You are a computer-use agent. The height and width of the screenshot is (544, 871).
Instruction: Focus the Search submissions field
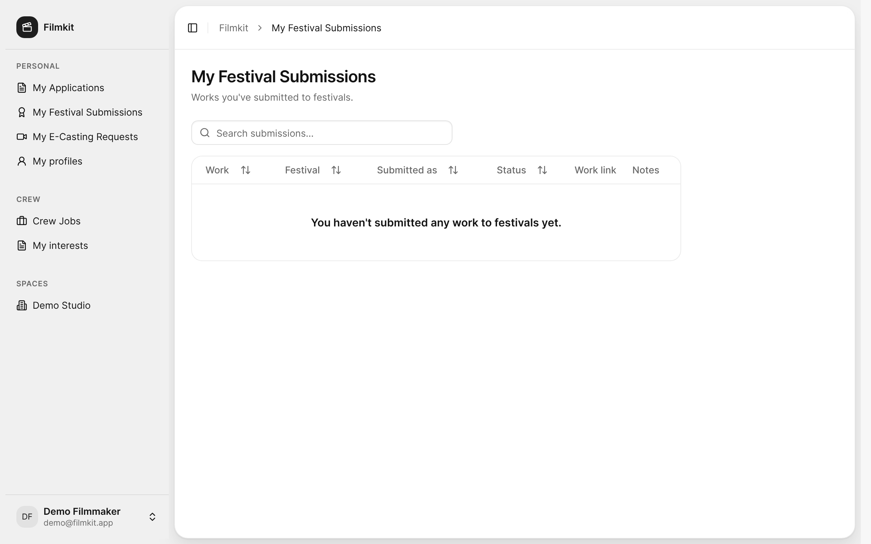tap(322, 133)
